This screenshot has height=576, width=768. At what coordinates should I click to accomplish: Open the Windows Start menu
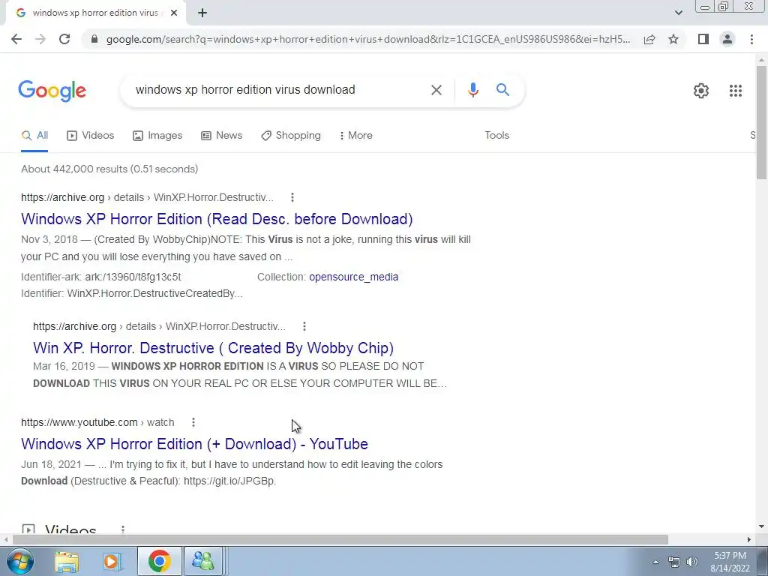tap(19, 561)
